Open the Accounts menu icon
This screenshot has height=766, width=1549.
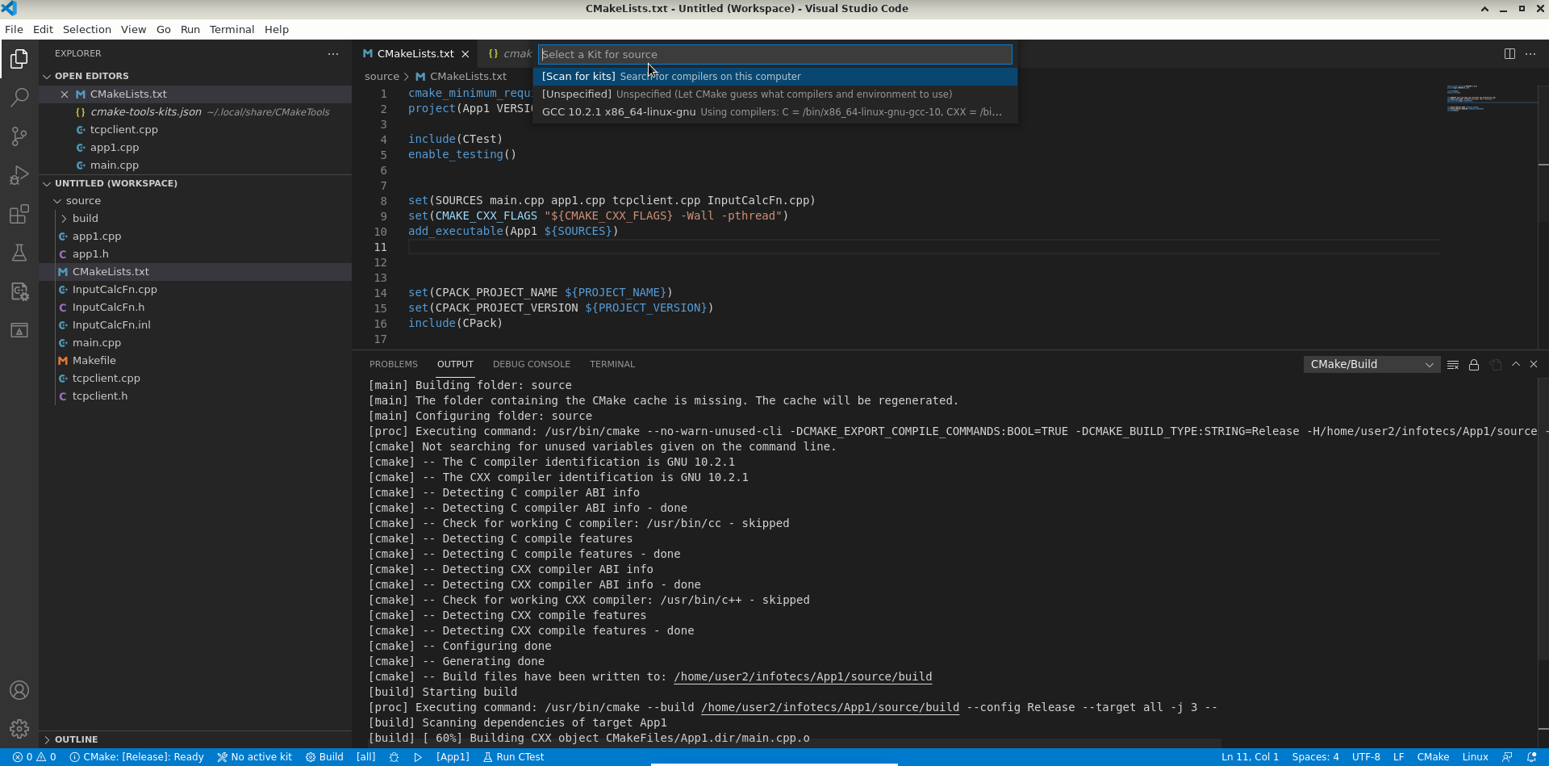pos(19,690)
